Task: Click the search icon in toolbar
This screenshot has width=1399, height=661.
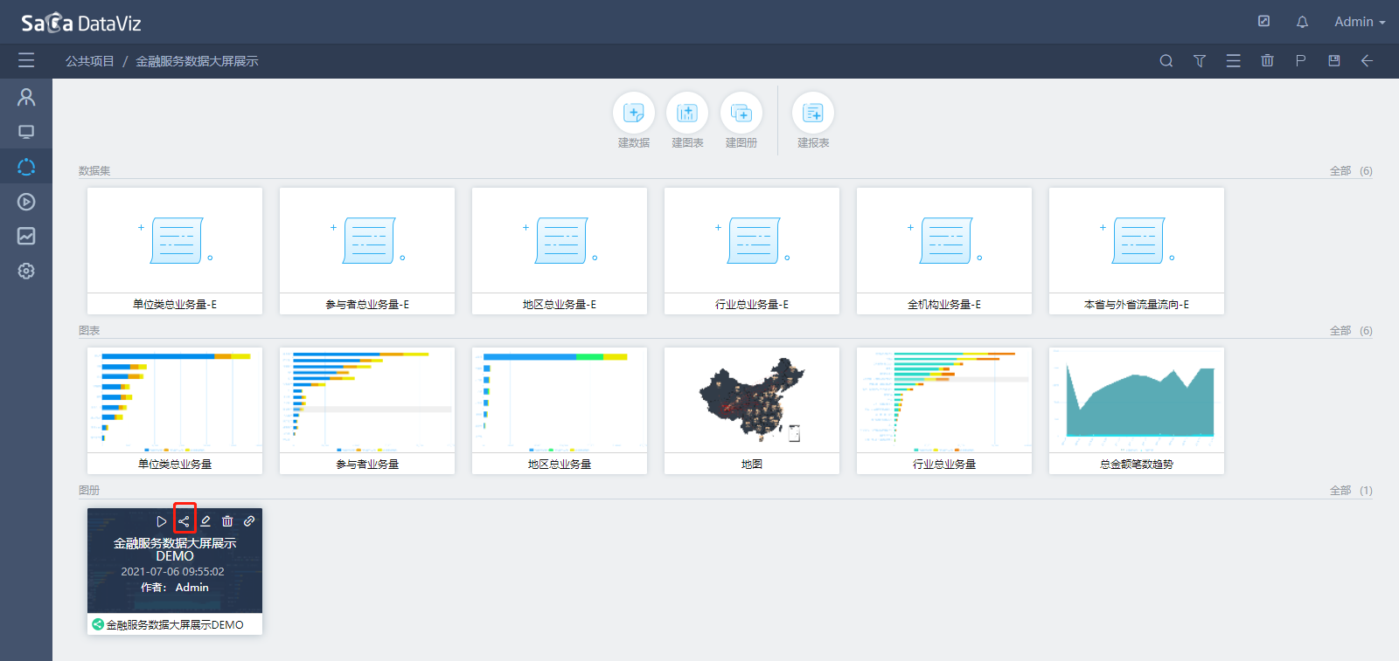Action: point(1166,61)
